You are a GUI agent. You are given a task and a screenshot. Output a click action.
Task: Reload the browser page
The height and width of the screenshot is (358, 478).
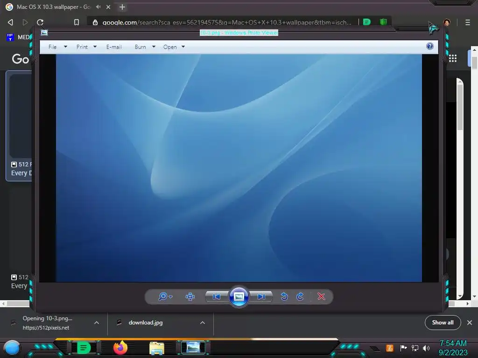point(40,22)
